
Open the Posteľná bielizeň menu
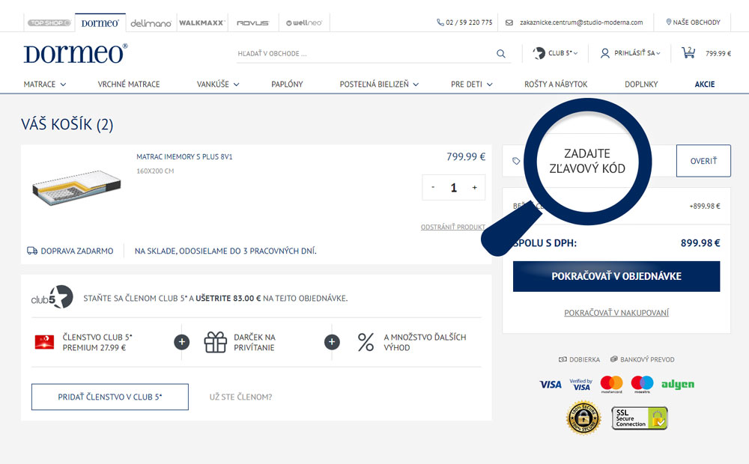(379, 85)
